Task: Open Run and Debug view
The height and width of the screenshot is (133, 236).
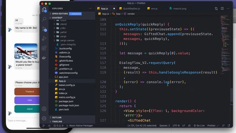Action: click(44, 38)
